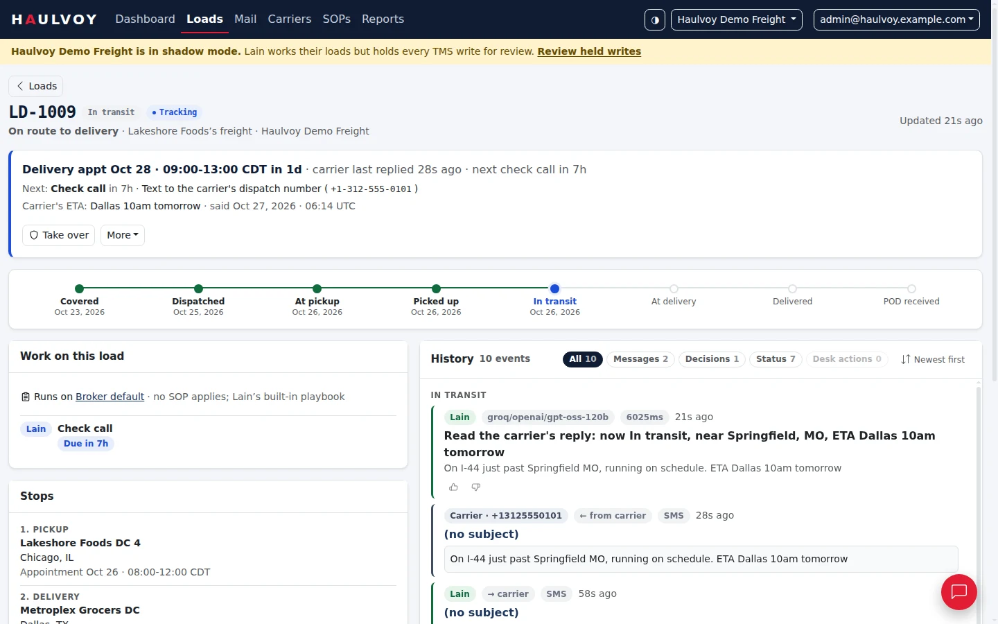Click the Carrier · +13125550101 sender tag

(x=506, y=516)
